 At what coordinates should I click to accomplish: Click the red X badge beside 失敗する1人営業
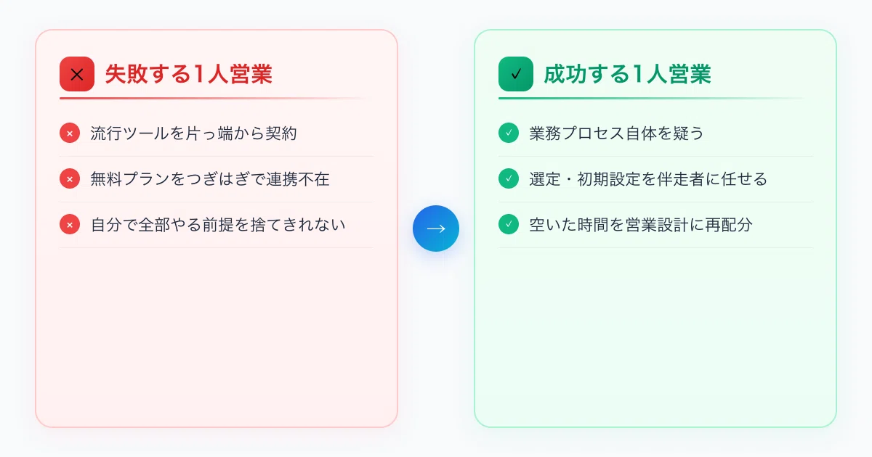coord(77,74)
